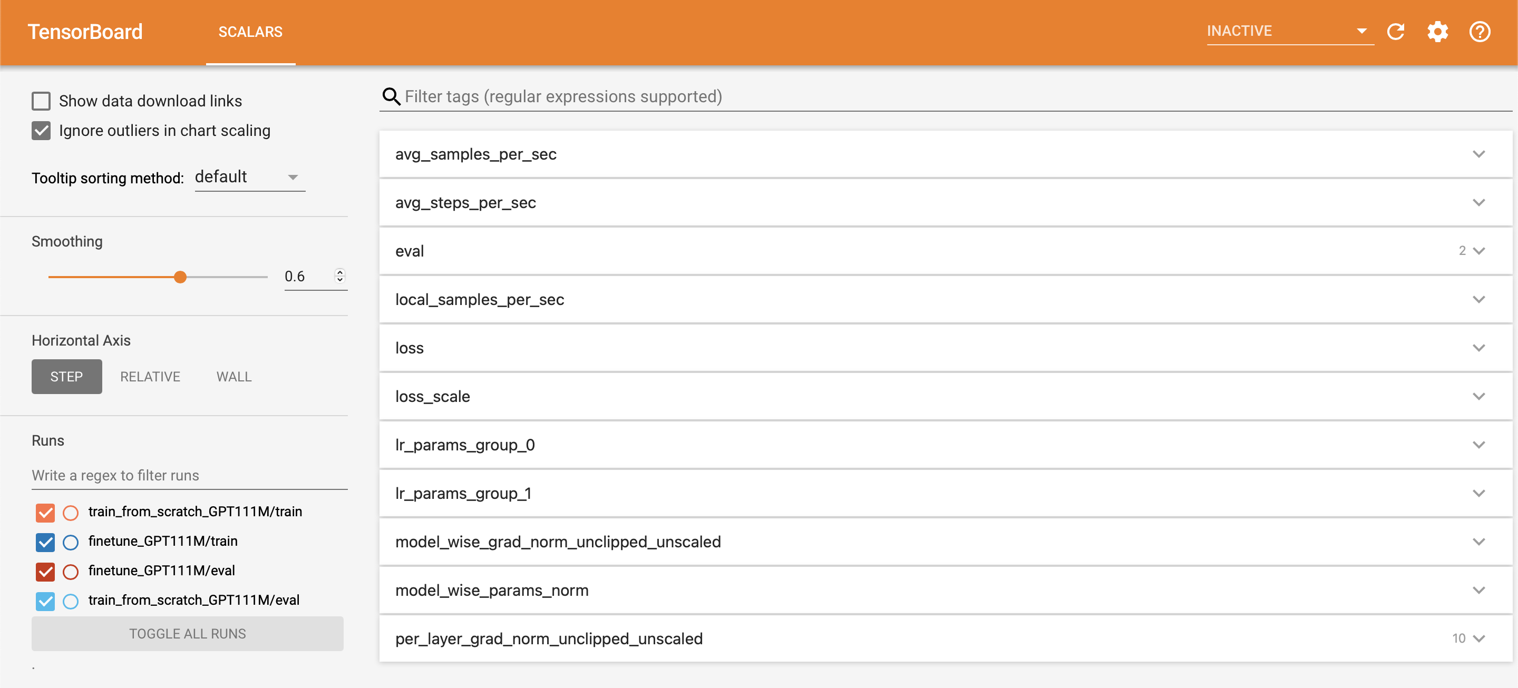The width and height of the screenshot is (1518, 688).
Task: Click the search magnifier icon
Action: 391,96
